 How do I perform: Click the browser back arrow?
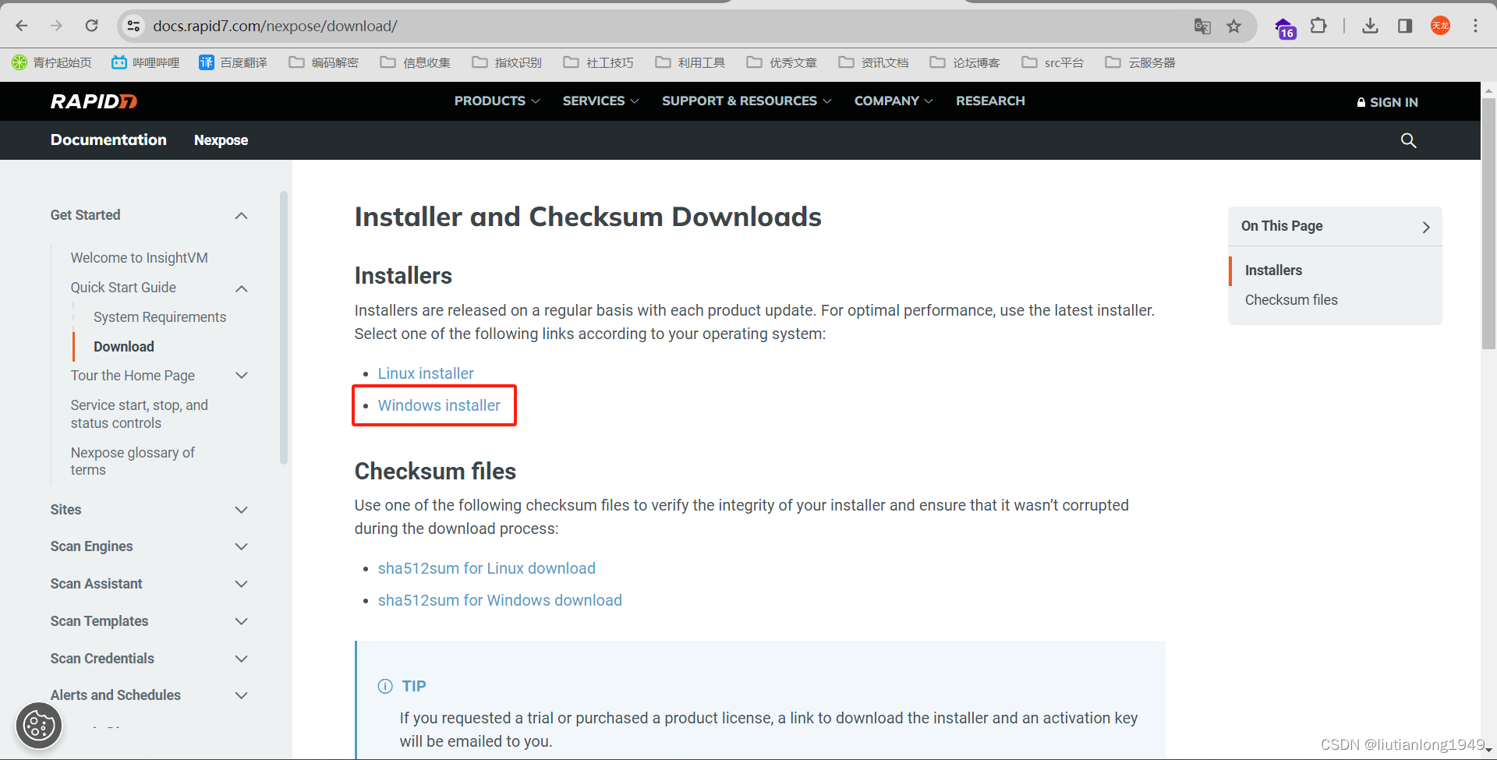pos(22,26)
